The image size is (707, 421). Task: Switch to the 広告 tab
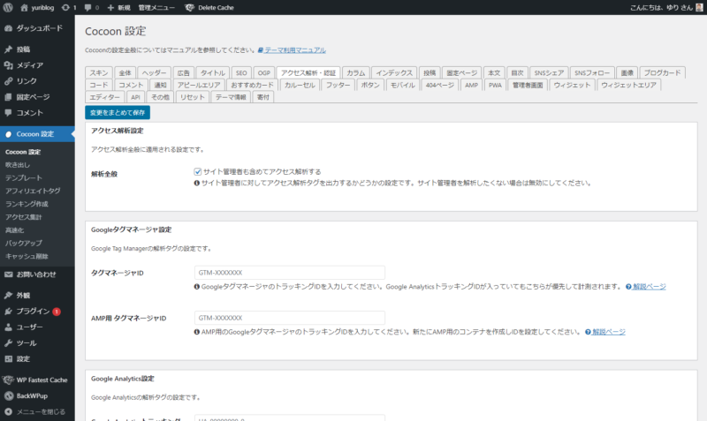tap(184, 72)
